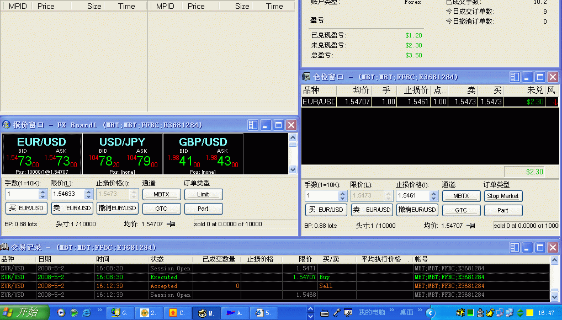
Task: Click 撤消EUR/USD cancel button in the quote window
Action: (x=118, y=208)
